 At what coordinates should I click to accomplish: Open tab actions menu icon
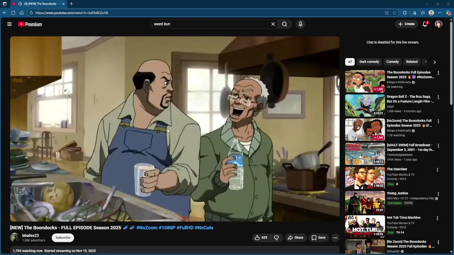(x=5, y=4)
